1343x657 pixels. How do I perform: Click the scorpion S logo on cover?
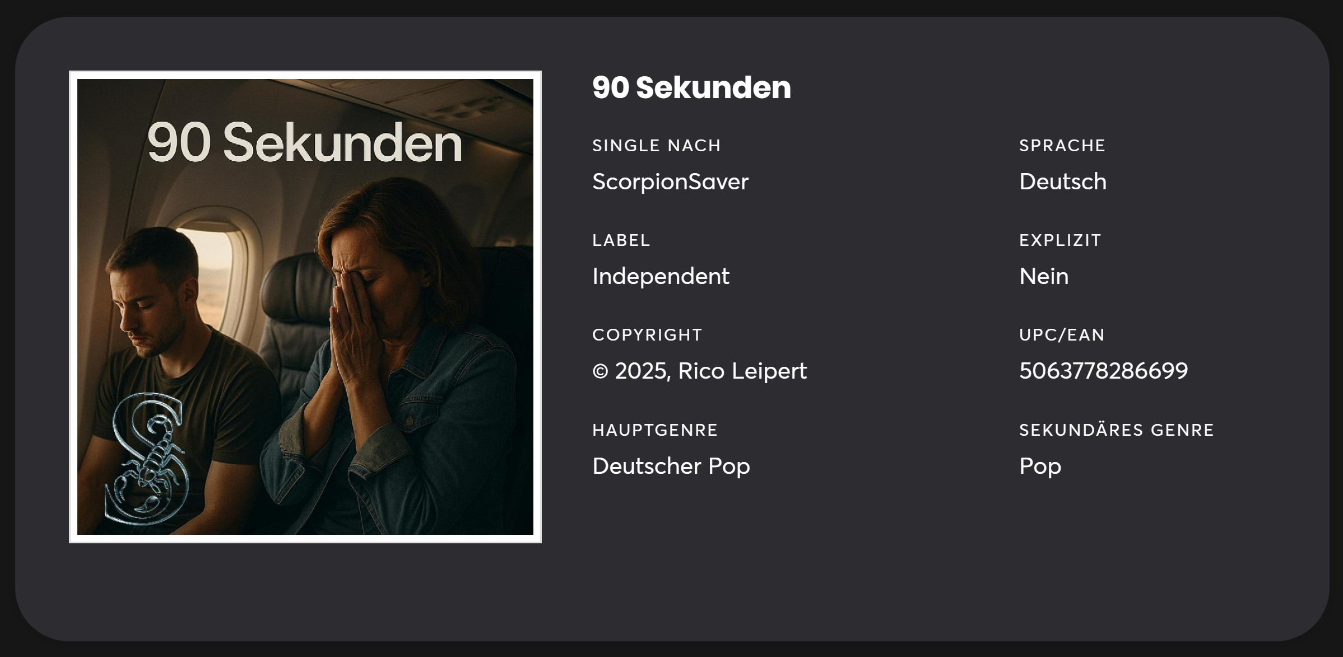147,458
